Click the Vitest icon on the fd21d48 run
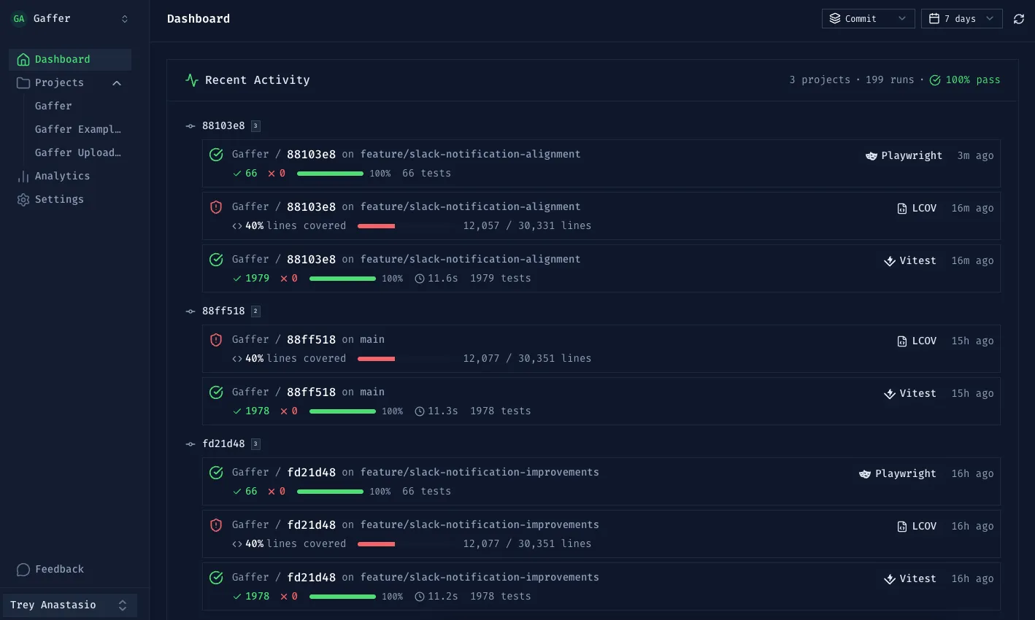The width and height of the screenshot is (1035, 620). pyautogui.click(x=890, y=578)
